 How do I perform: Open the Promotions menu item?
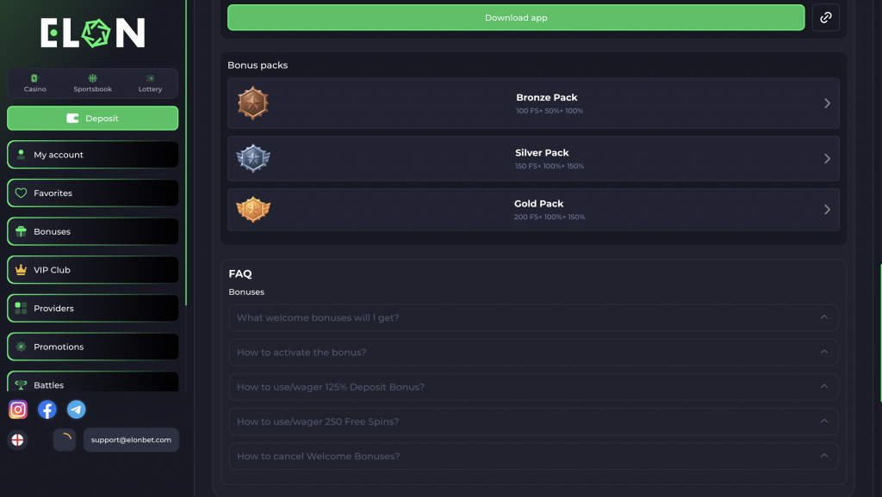click(x=93, y=347)
